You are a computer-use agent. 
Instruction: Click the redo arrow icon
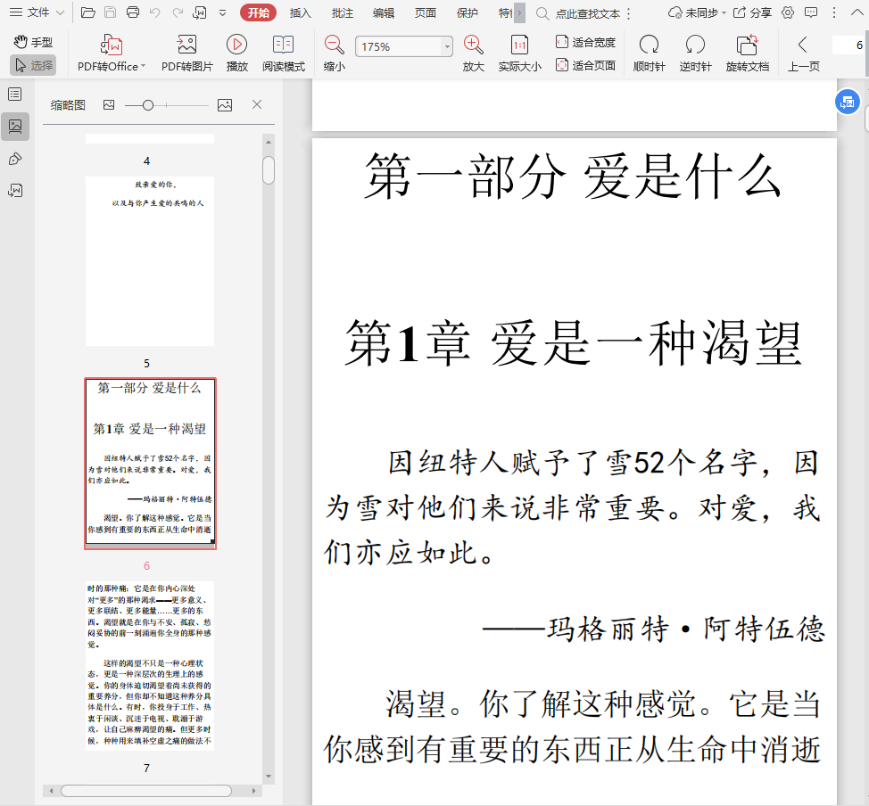pyautogui.click(x=178, y=12)
